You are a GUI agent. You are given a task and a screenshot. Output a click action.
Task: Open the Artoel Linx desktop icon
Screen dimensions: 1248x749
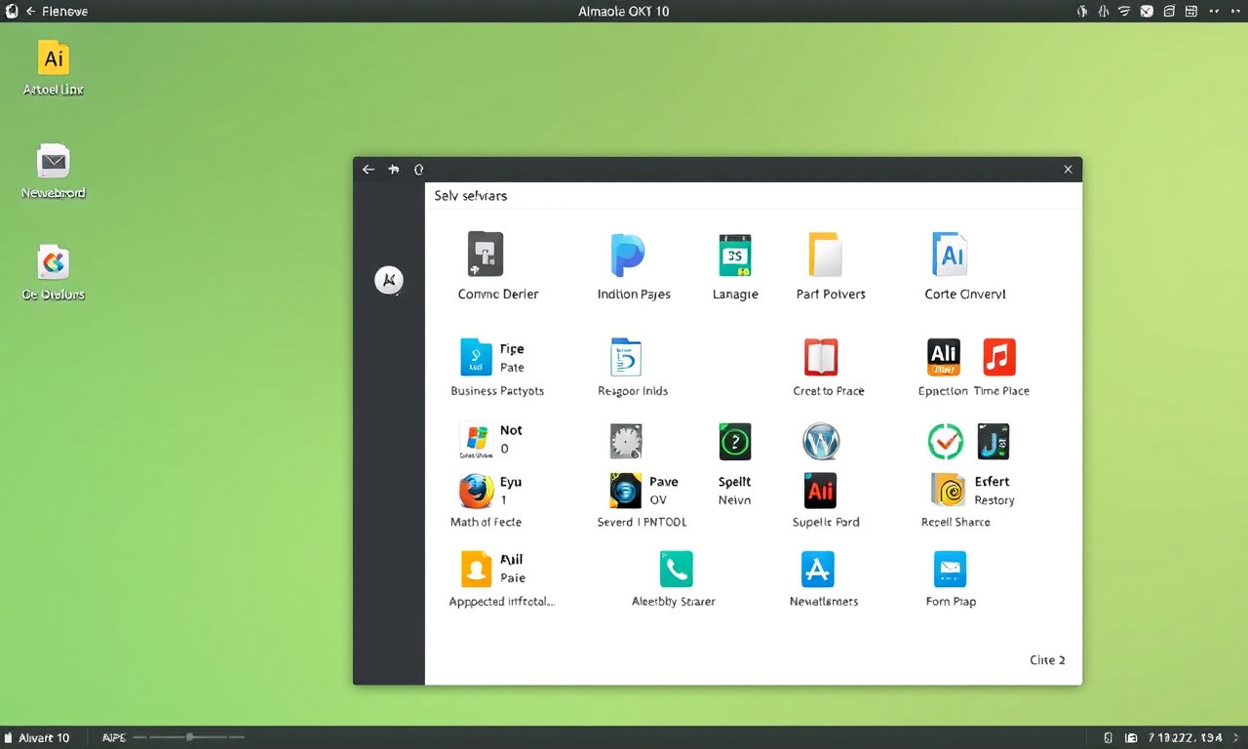[54, 59]
